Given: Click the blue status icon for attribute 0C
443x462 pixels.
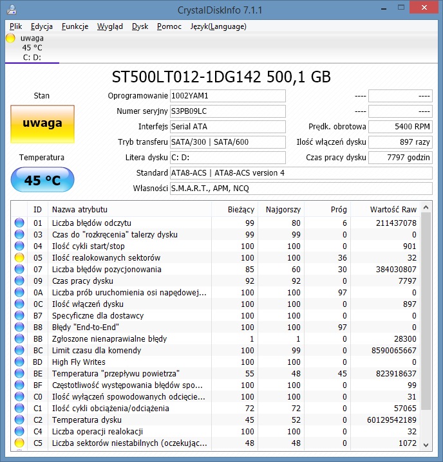Looking at the screenshot, I should click(19, 304).
